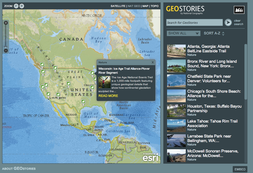Click the clear search link
Viewport: 253px width, 173px height.
(x=239, y=22)
